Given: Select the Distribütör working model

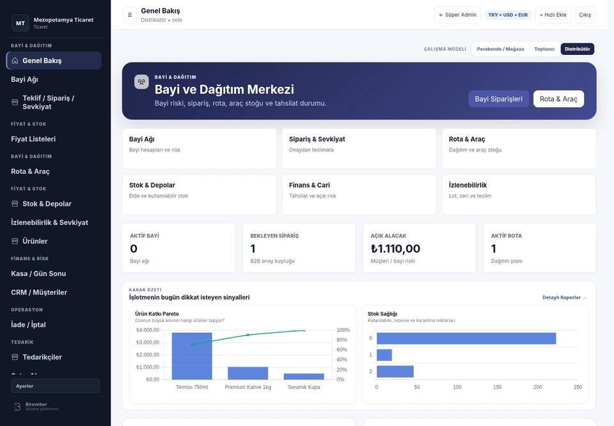Looking at the screenshot, I should point(577,49).
